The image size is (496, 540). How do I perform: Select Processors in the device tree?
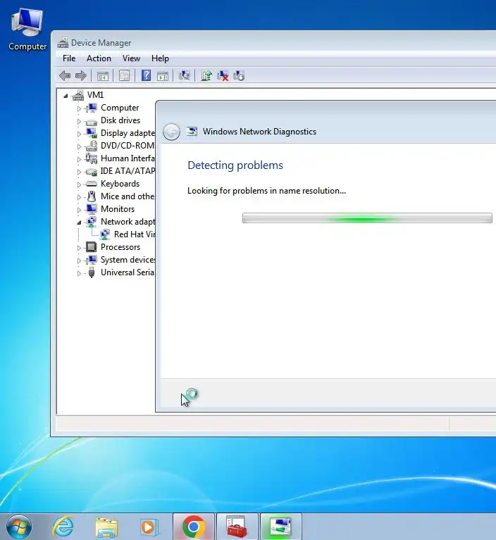coord(120,247)
